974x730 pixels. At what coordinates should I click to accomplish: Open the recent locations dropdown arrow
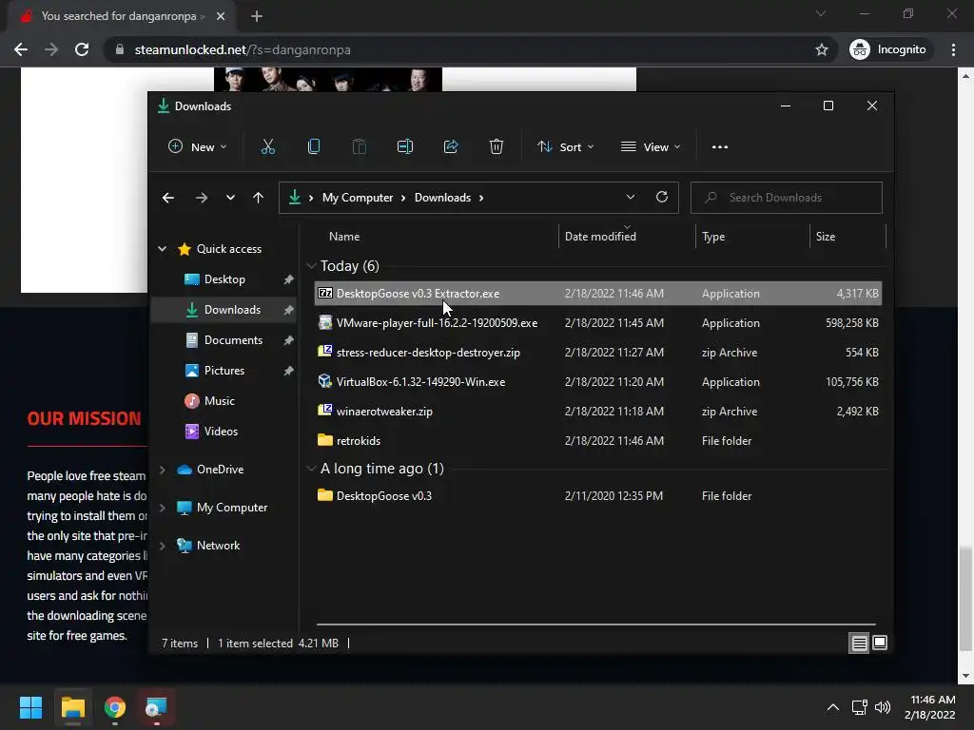click(230, 198)
